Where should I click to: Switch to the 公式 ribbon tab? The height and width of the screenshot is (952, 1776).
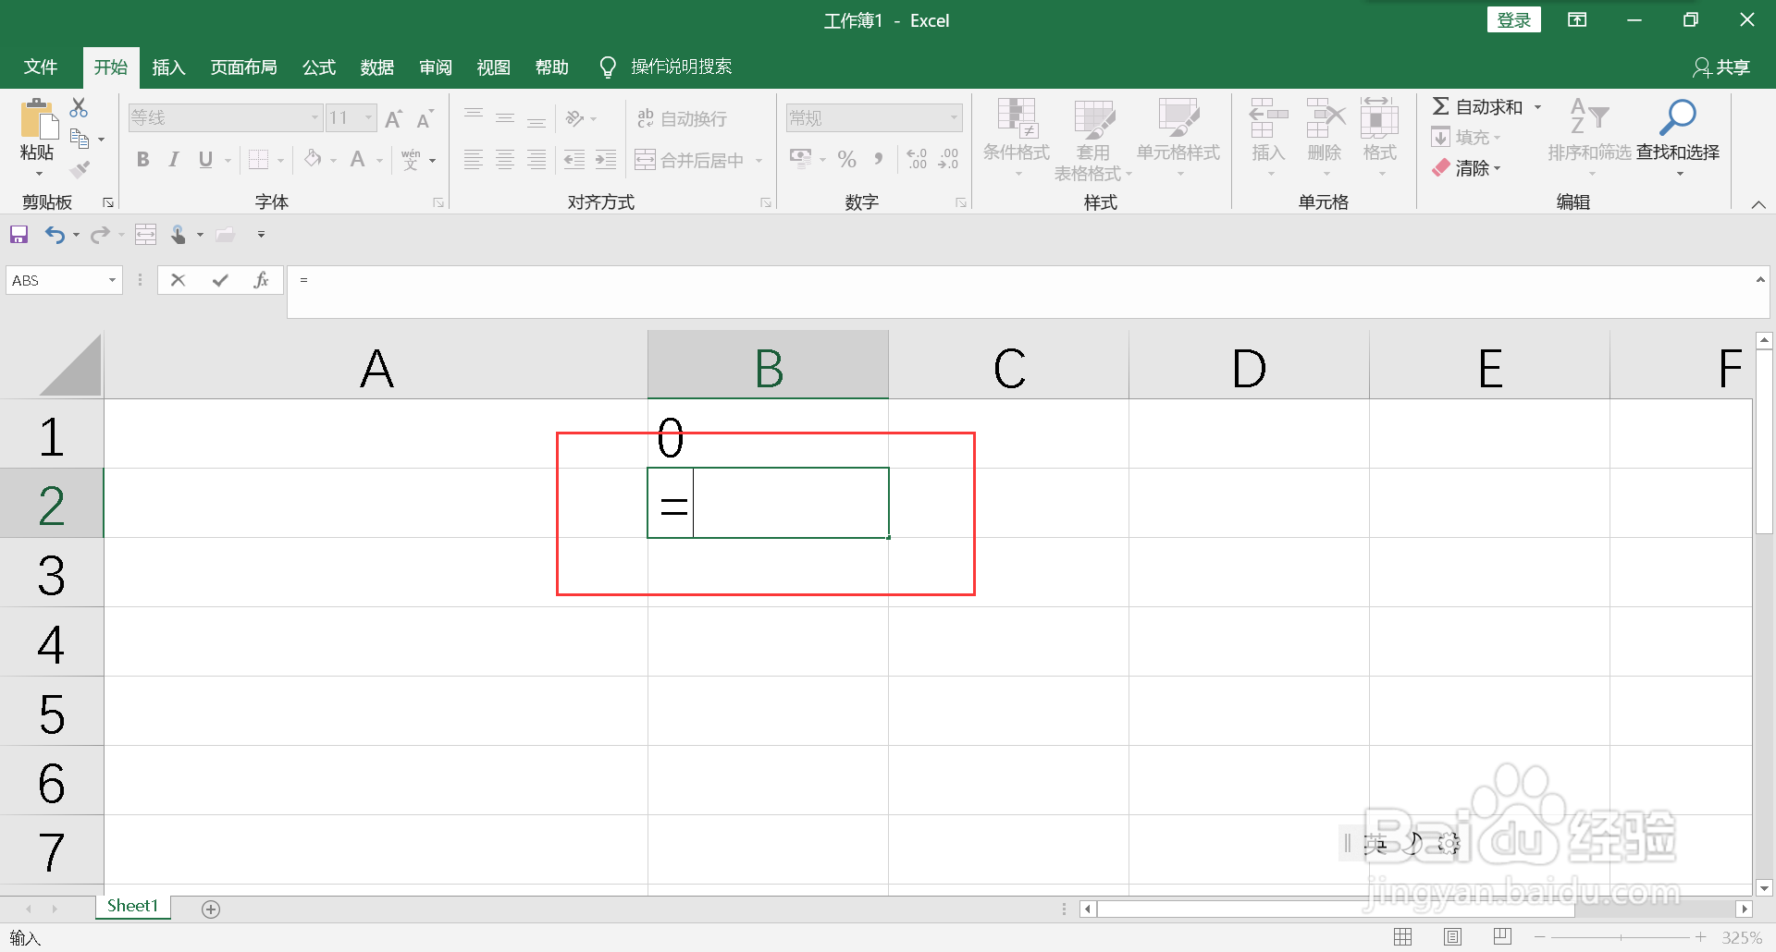click(318, 67)
